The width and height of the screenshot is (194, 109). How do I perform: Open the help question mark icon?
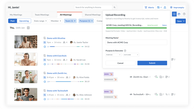pyautogui.click(x=184, y=14)
